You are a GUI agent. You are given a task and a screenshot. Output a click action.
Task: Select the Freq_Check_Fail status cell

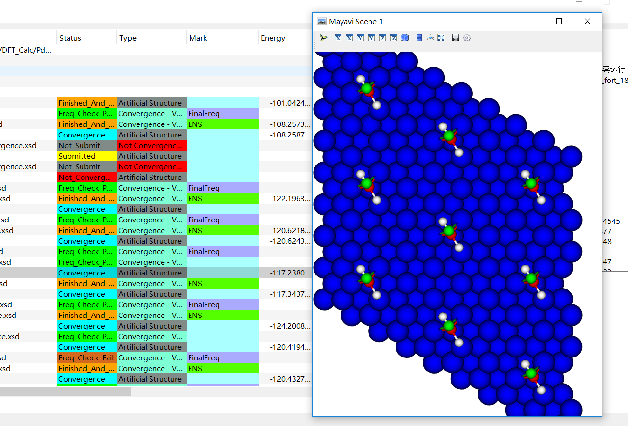(87, 357)
